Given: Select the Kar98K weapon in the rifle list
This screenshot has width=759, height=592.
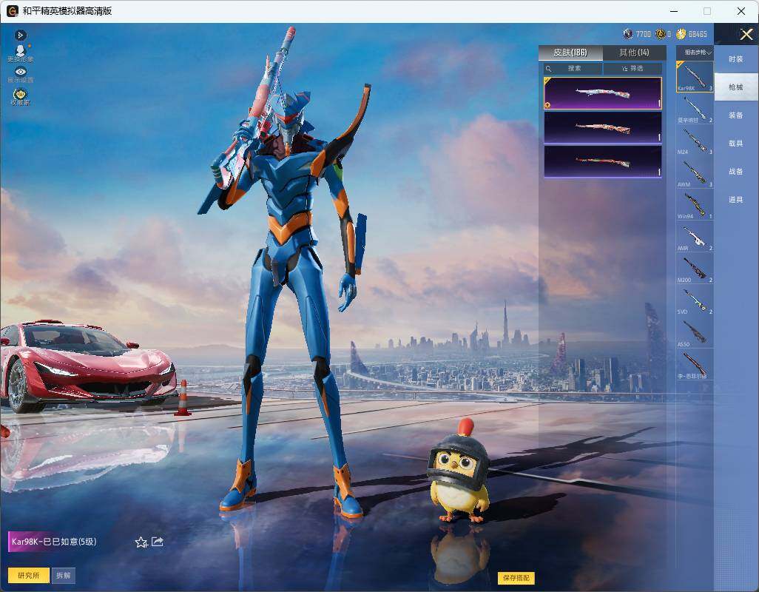Looking at the screenshot, I should click(x=695, y=76).
